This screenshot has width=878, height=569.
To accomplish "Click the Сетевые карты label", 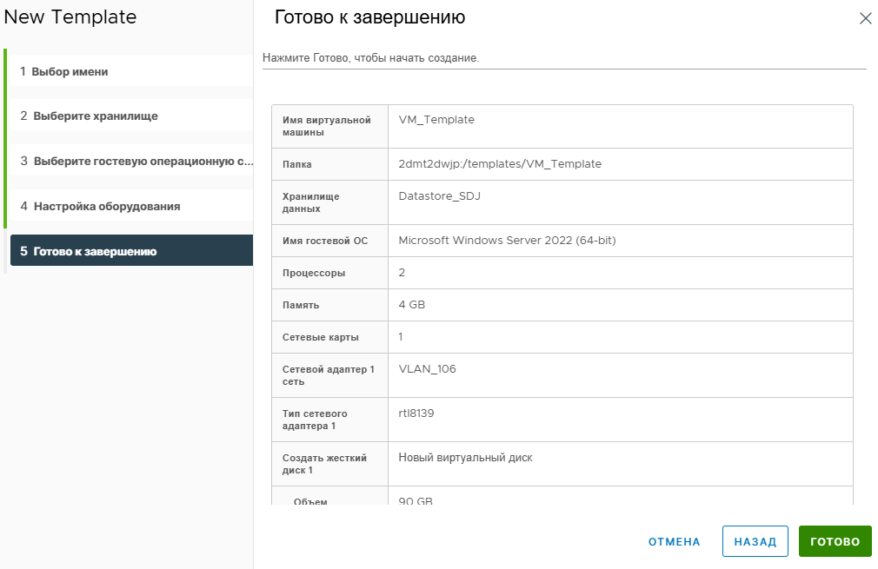I will pos(320,337).
